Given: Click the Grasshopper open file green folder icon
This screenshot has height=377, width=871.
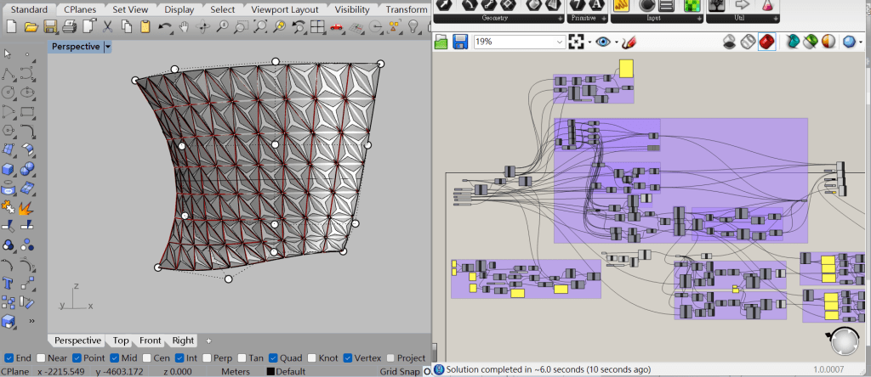Looking at the screenshot, I should (x=441, y=42).
